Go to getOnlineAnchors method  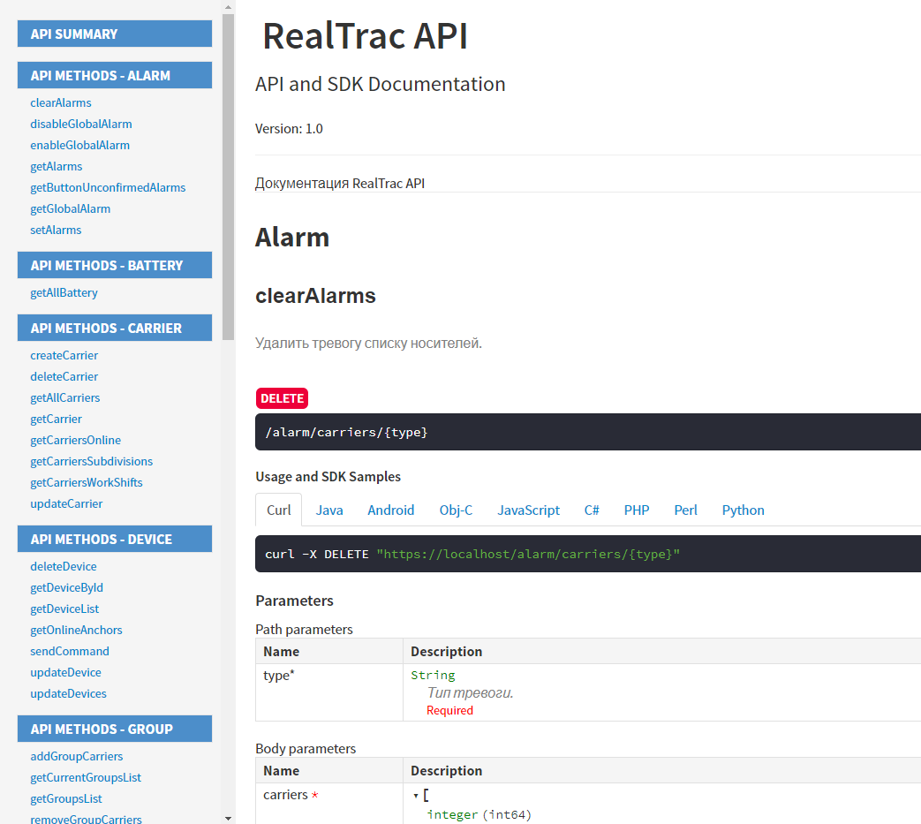tap(76, 630)
